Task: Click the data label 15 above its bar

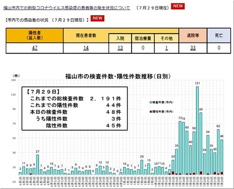Action: click(149, 160)
